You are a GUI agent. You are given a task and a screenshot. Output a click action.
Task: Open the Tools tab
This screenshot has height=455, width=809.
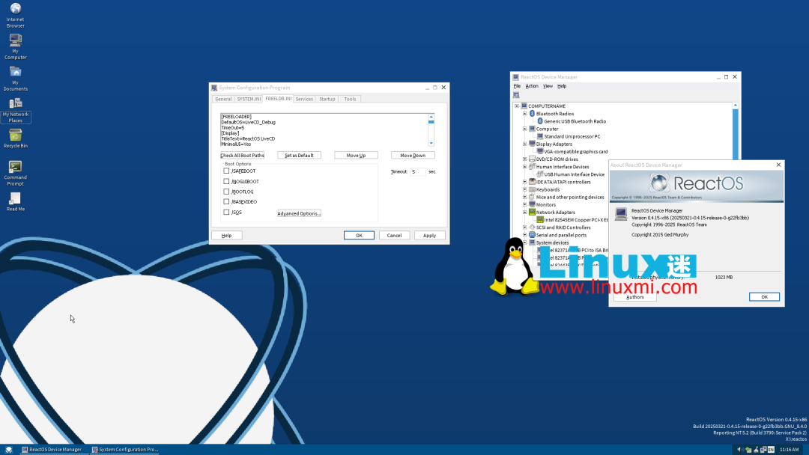350,99
